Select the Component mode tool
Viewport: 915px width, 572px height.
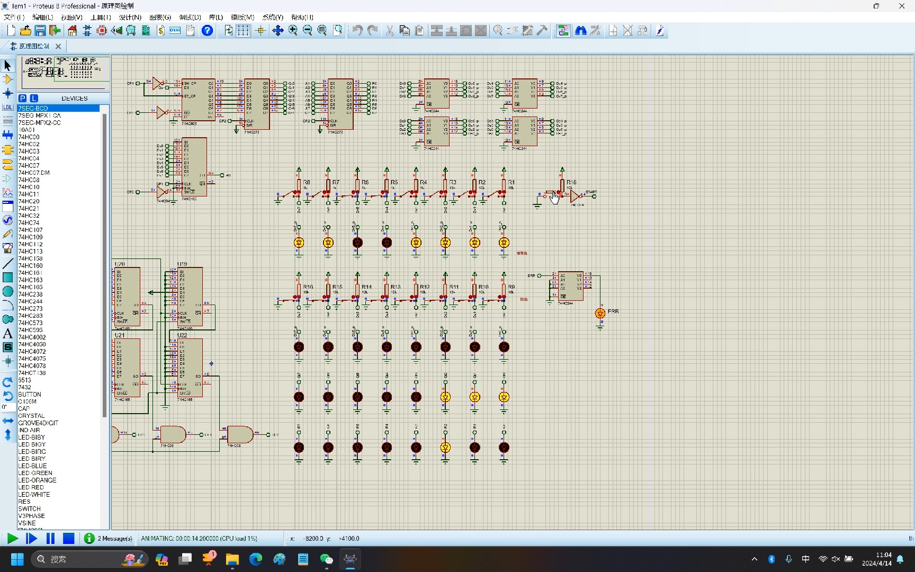(7, 79)
